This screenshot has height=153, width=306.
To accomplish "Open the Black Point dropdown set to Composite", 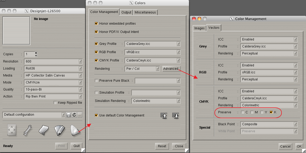I will (269, 124).
